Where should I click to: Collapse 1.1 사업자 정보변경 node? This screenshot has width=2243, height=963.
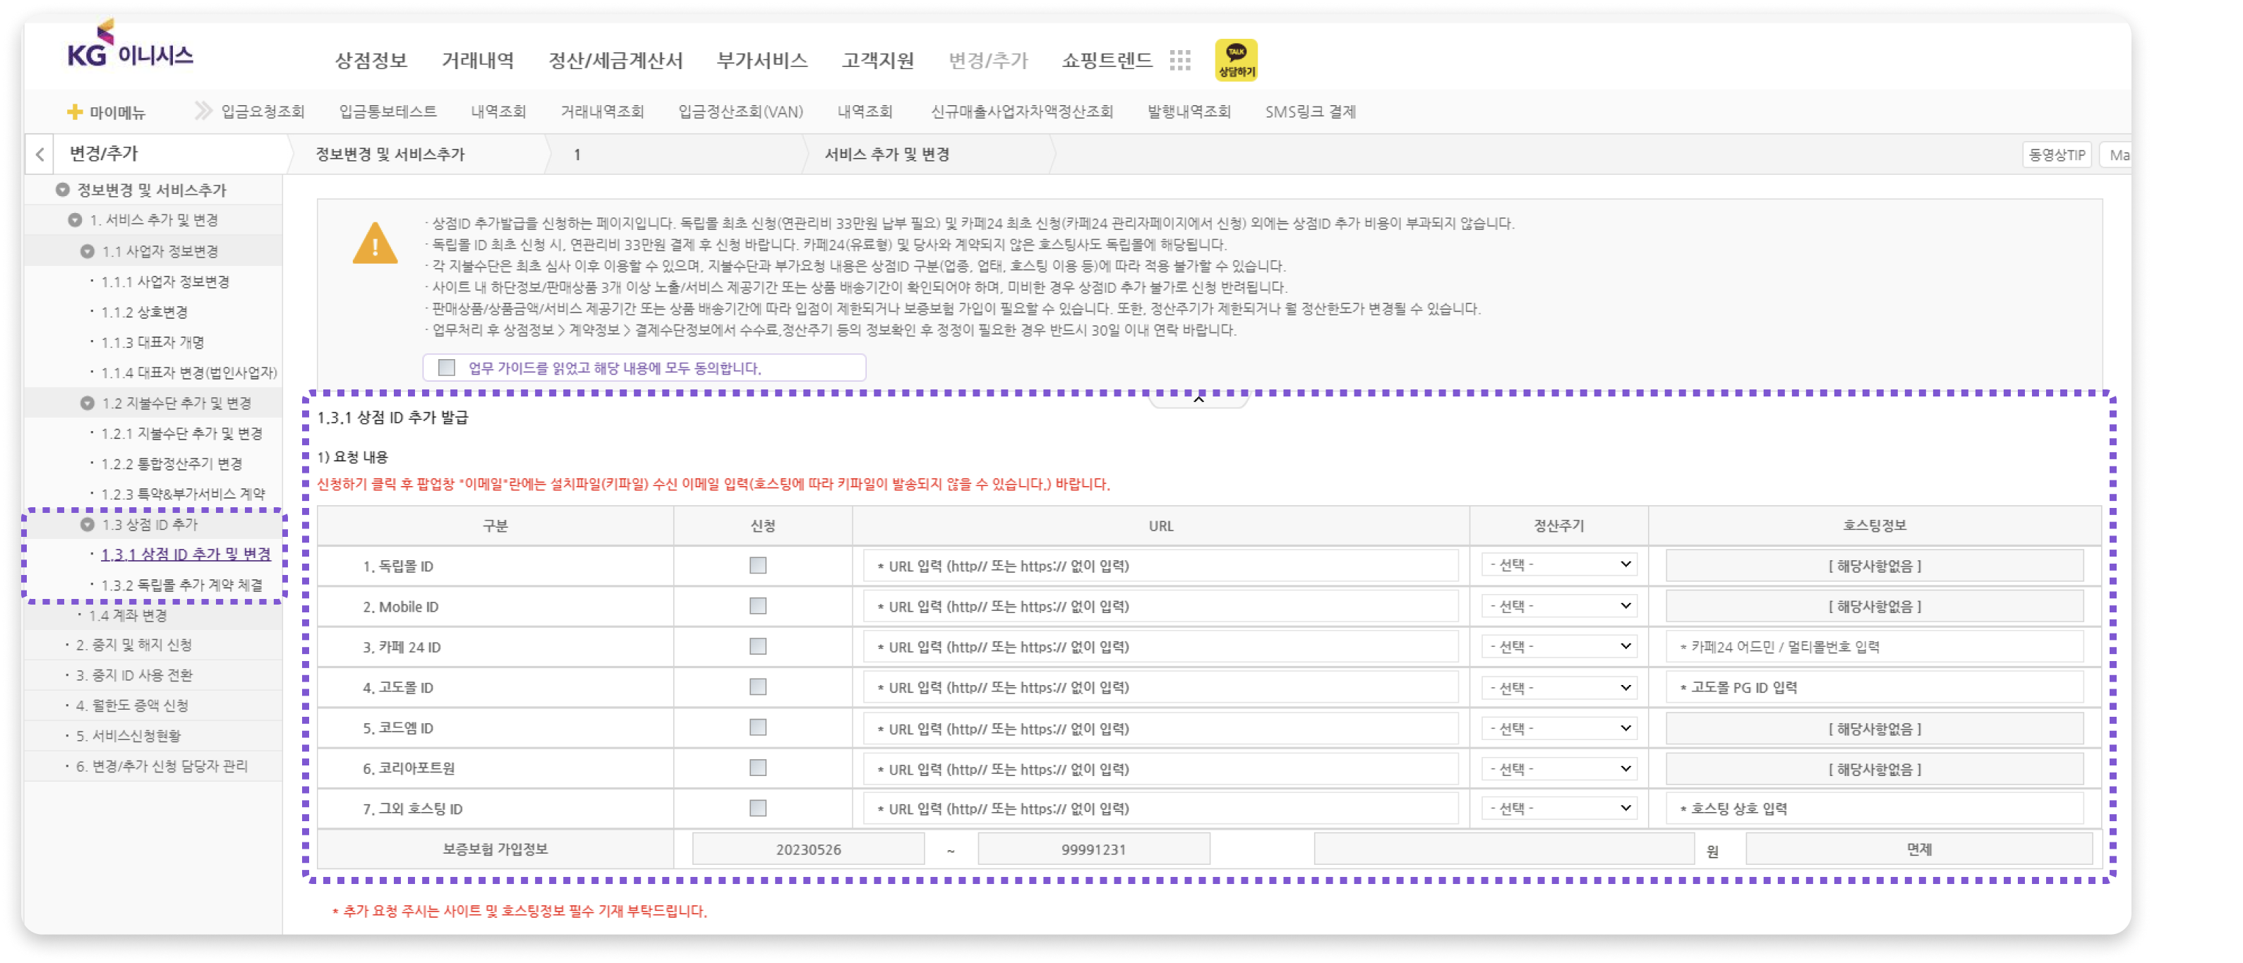click(x=87, y=252)
